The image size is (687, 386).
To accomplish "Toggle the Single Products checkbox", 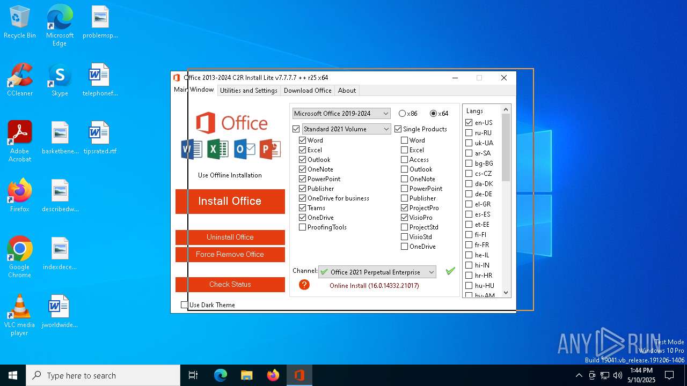I will [398, 129].
